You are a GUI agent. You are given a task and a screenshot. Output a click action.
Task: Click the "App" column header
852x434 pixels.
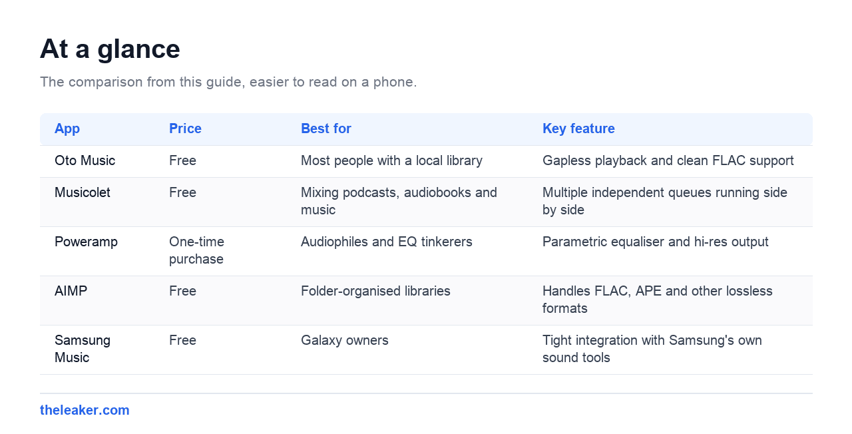click(67, 128)
